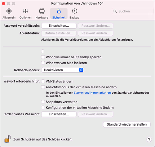The image size is (155, 147).
Task: Click Passwort ändern next to Passwort verschlüsseln
Action: click(95, 26)
